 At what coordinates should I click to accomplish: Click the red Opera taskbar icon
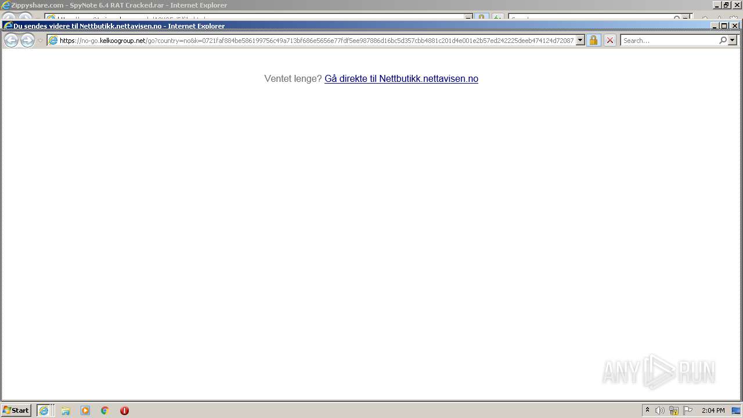tap(124, 410)
